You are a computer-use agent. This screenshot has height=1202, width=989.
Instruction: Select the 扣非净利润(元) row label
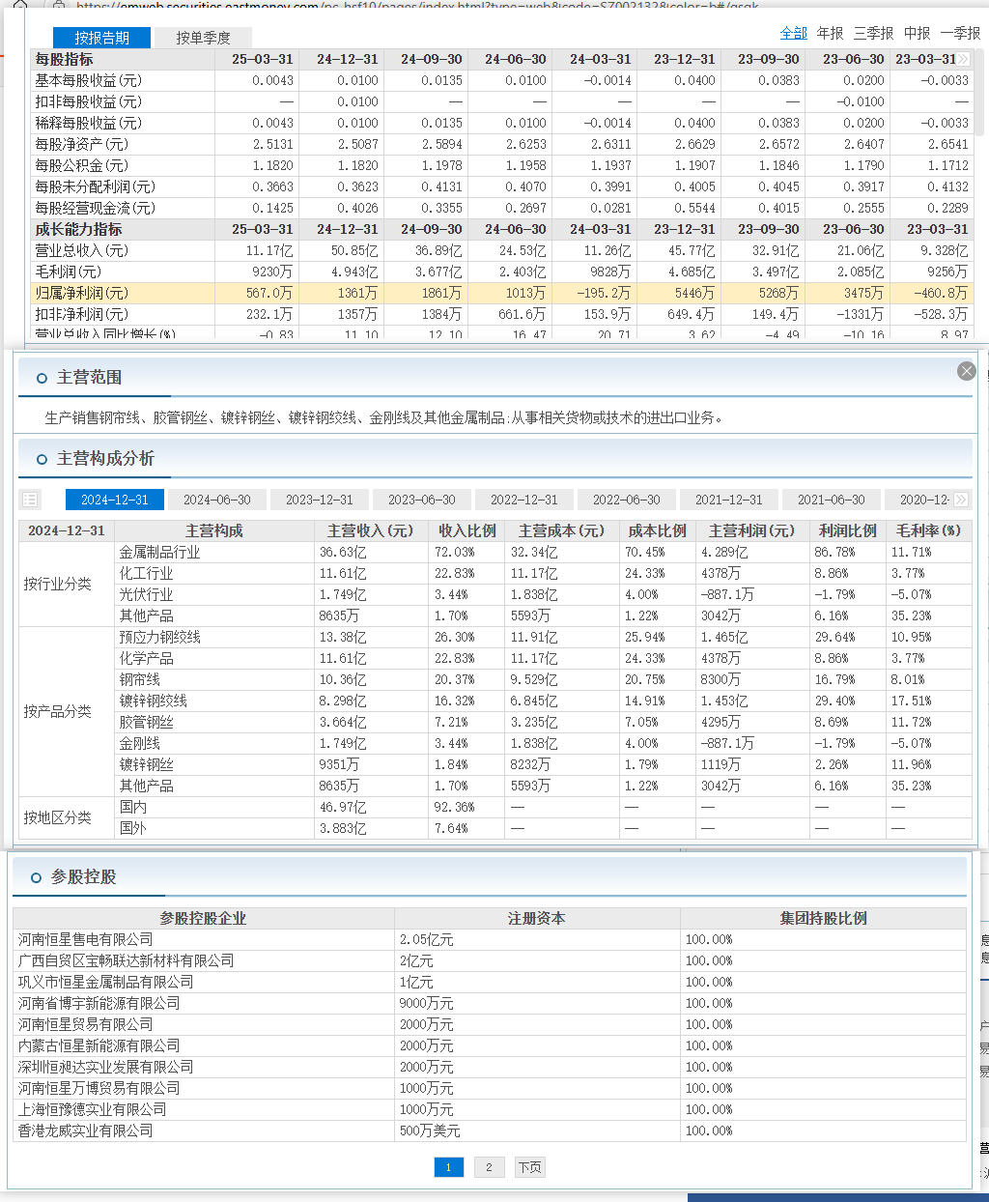pos(82,314)
